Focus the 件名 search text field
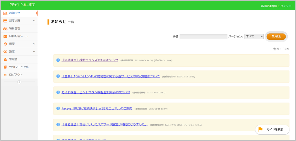This screenshot has width=296, height=141. 203,37
